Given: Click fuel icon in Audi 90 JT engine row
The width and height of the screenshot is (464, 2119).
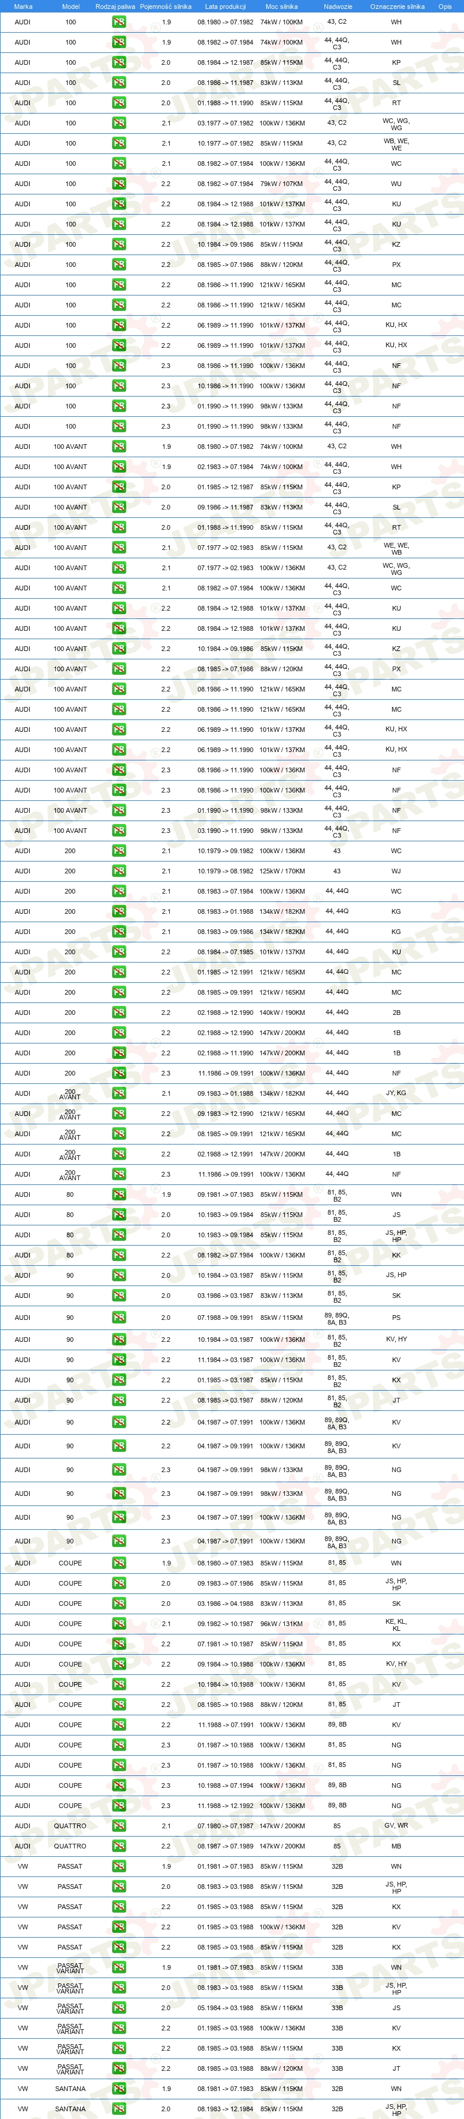Looking at the screenshot, I should pos(119,1400).
